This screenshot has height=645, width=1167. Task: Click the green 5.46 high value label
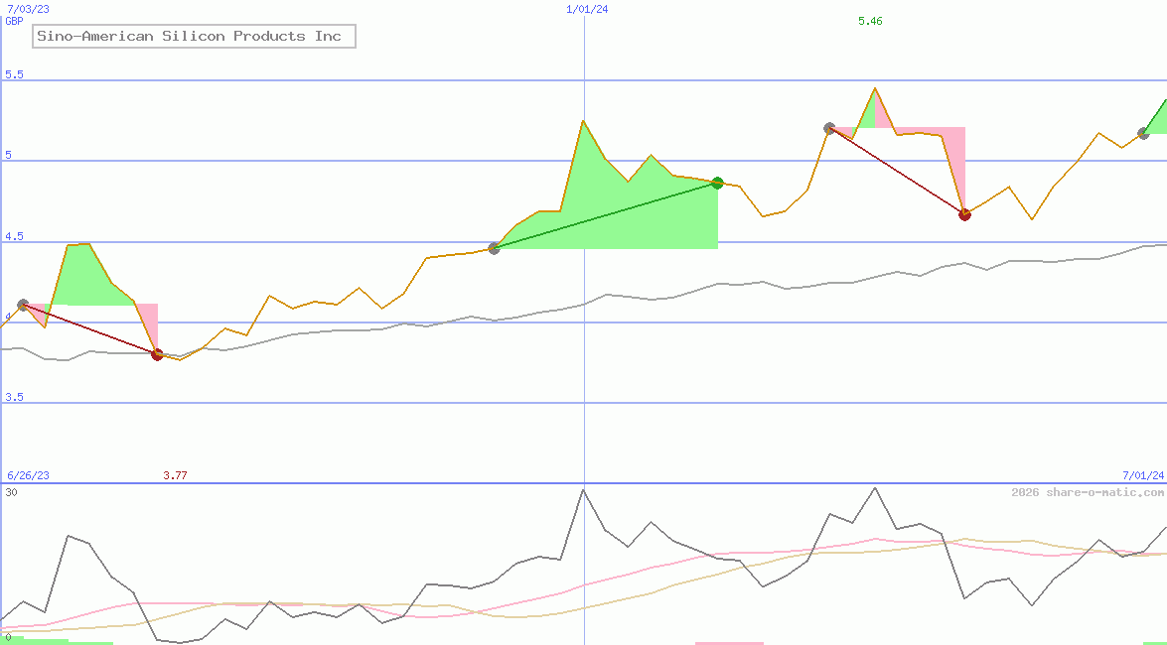coord(870,21)
